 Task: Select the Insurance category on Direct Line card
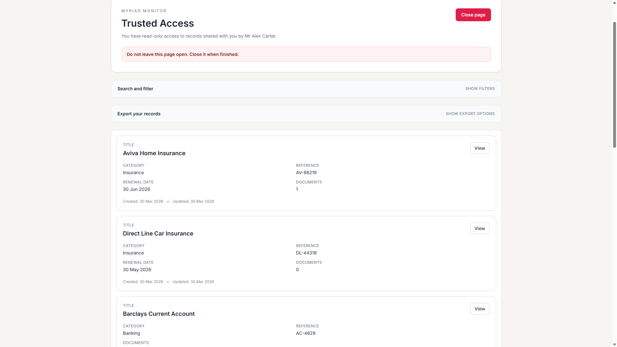click(x=133, y=253)
